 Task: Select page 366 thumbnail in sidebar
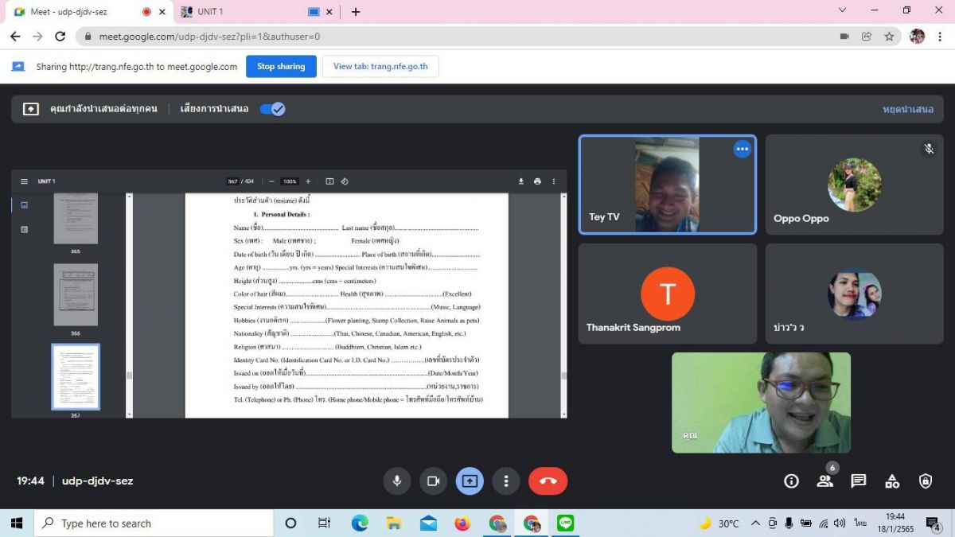pos(76,295)
